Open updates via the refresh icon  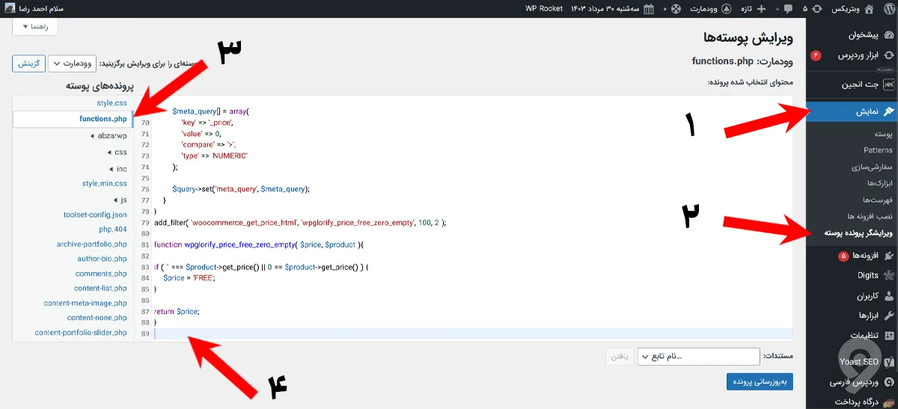point(817,9)
